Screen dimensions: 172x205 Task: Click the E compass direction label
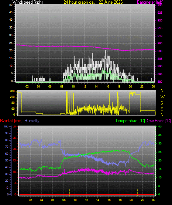162,109
